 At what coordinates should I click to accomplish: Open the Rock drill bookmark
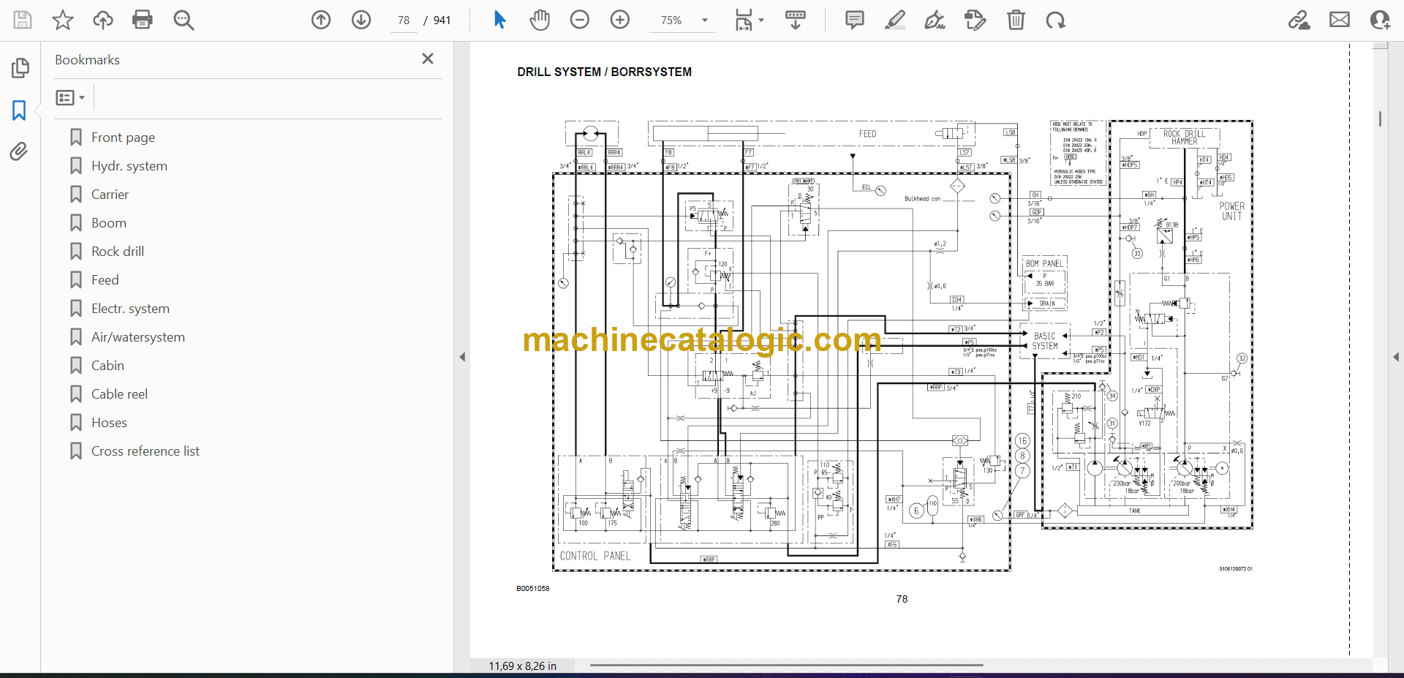118,252
